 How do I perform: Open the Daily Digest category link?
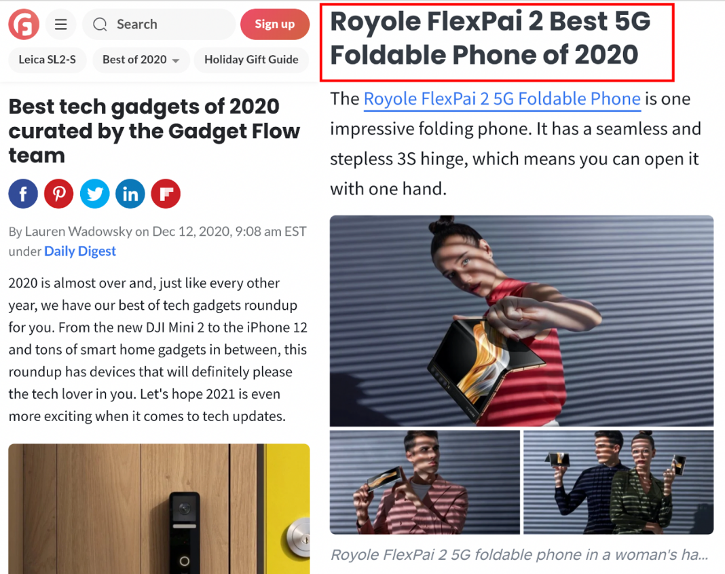[x=80, y=251]
